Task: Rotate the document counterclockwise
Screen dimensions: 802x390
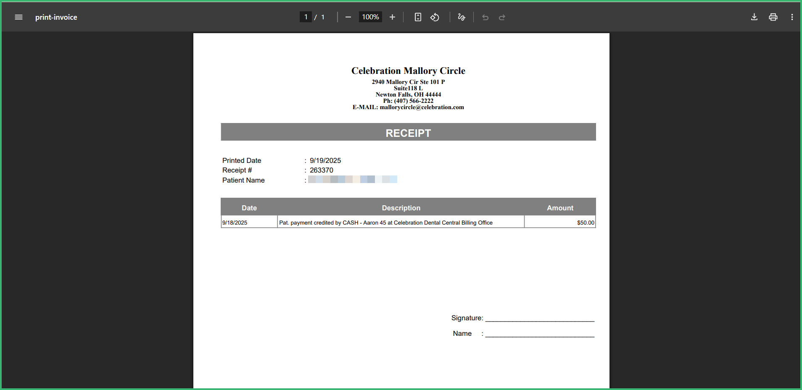Action: tap(435, 17)
